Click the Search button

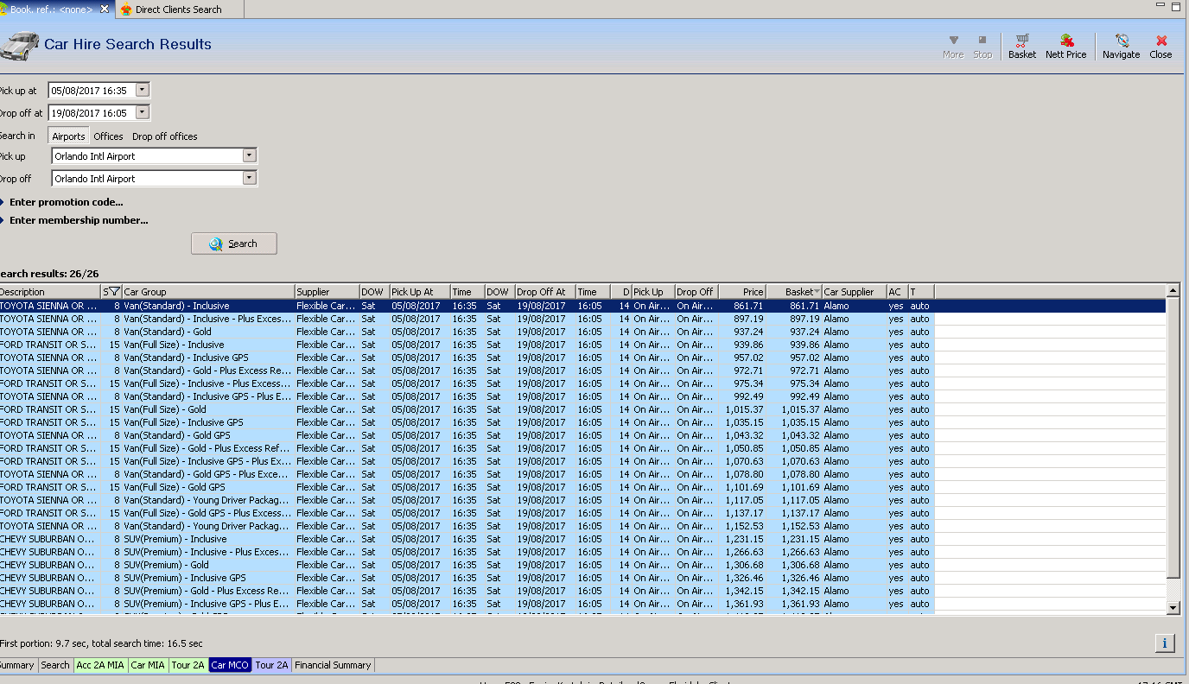[234, 244]
